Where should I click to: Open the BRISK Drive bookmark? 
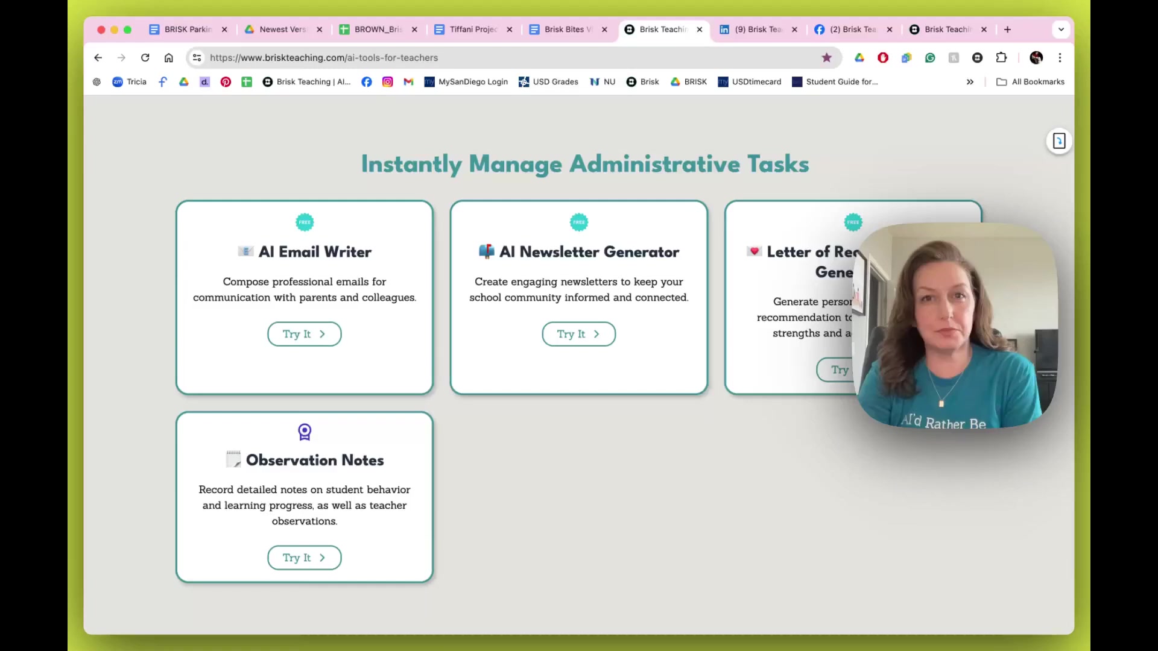(688, 82)
